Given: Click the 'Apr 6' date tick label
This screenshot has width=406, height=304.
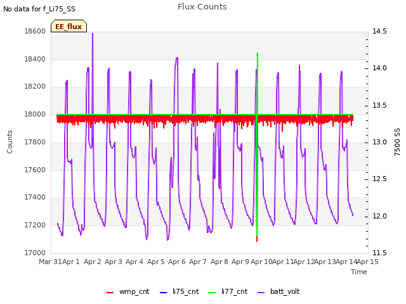Looking at the screenshot, I should coord(177,262).
